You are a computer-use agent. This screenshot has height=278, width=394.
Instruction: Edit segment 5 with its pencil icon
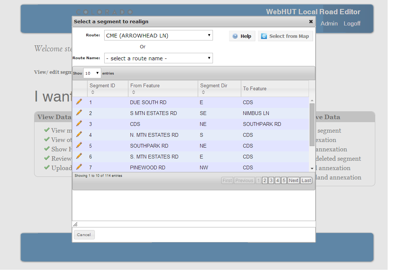(79, 145)
